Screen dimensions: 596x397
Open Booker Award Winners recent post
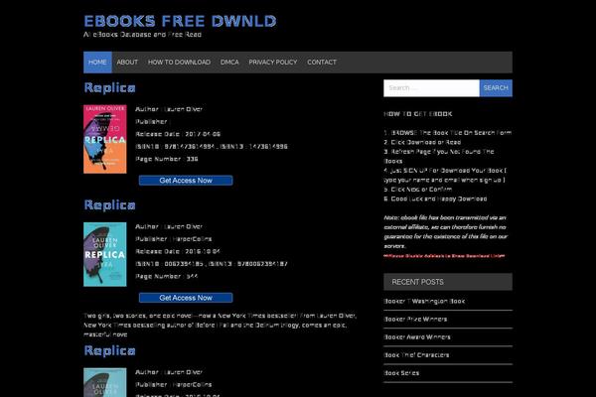tap(417, 336)
